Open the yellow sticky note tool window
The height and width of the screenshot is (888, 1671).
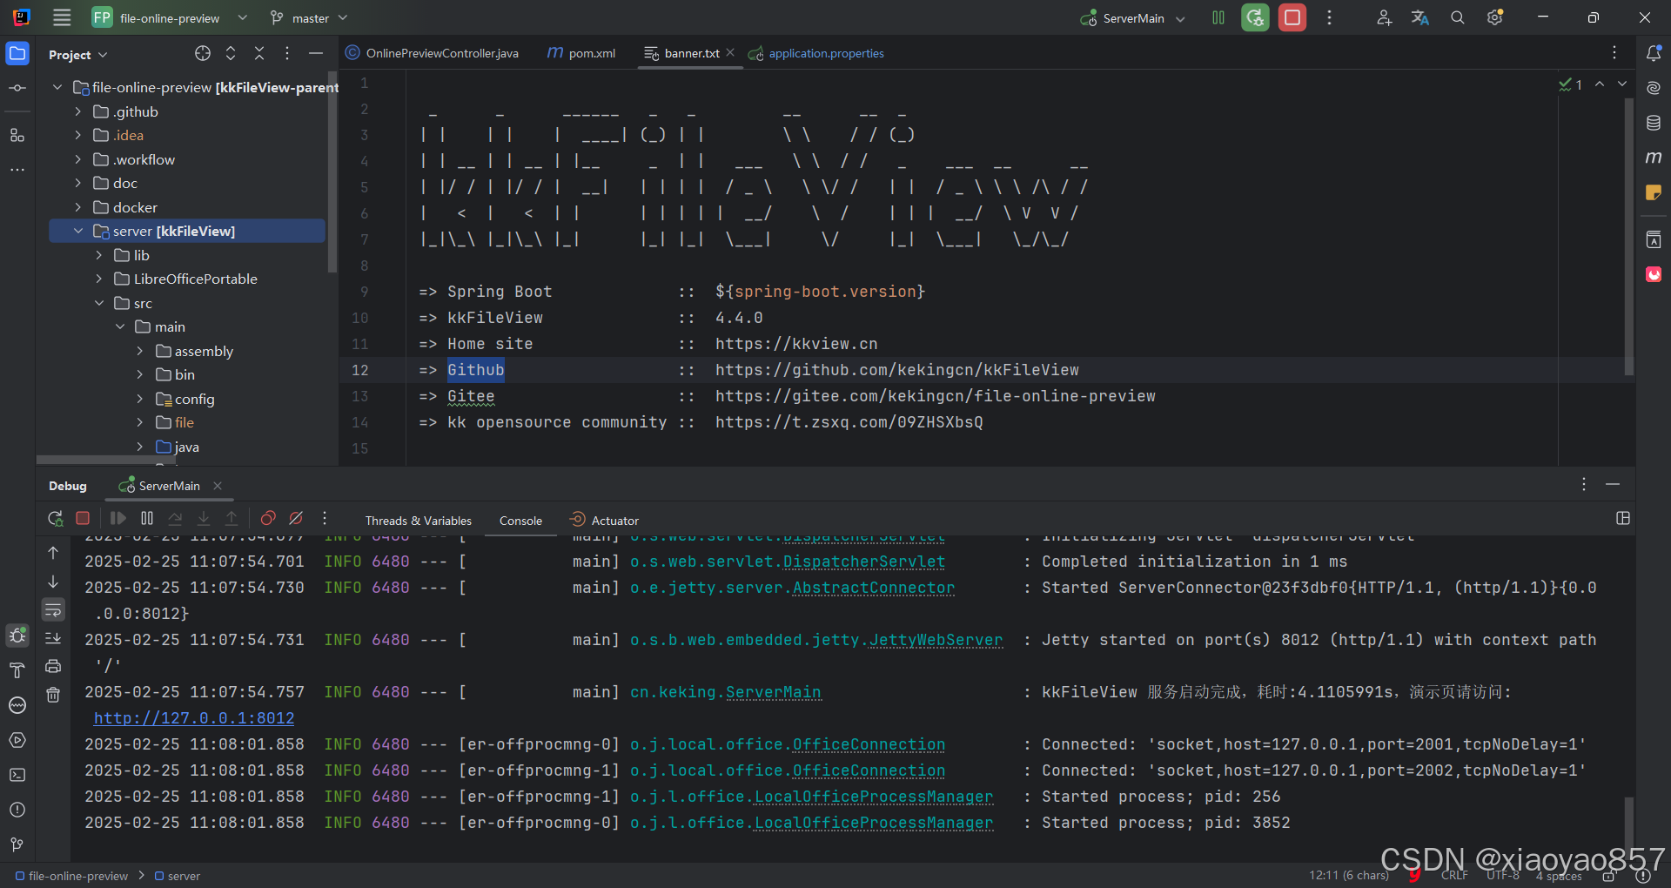click(x=1654, y=192)
